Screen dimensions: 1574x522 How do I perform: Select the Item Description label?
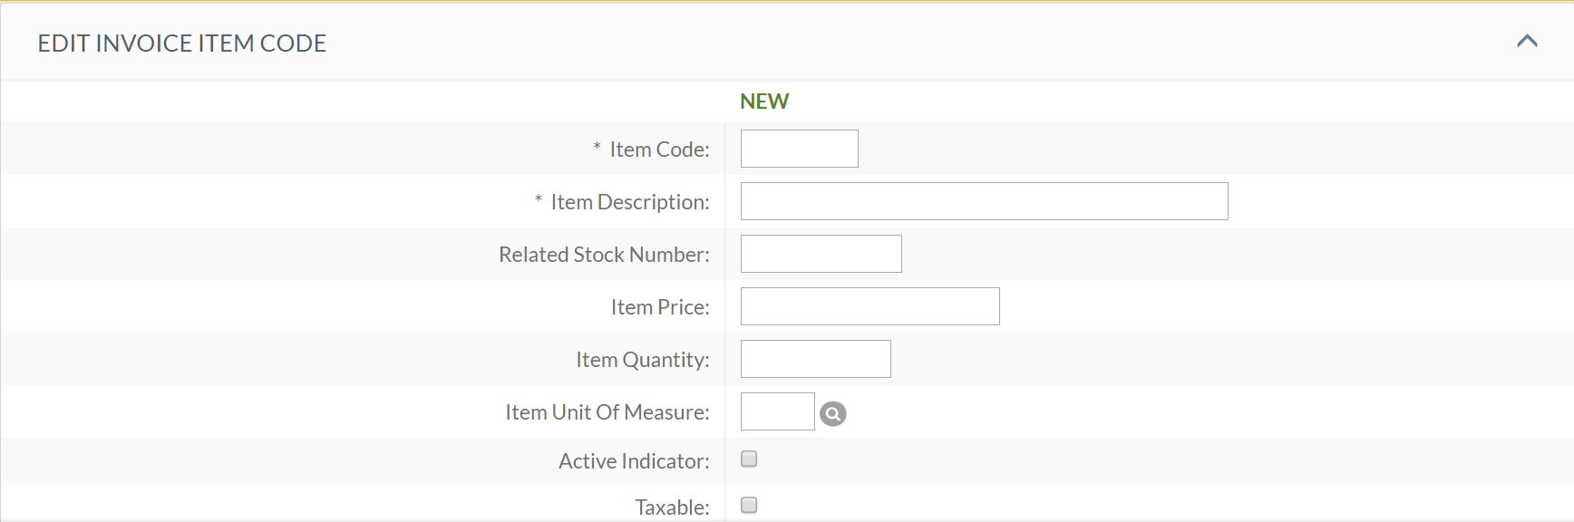pyautogui.click(x=630, y=202)
